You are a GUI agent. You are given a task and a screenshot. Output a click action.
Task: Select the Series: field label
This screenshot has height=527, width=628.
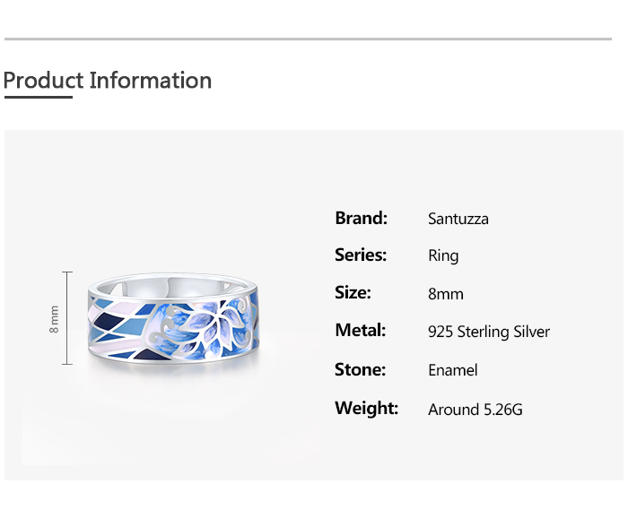[361, 255]
